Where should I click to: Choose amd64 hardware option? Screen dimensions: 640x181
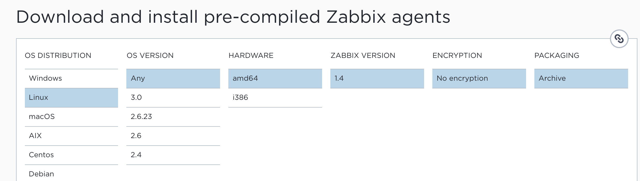click(x=275, y=78)
